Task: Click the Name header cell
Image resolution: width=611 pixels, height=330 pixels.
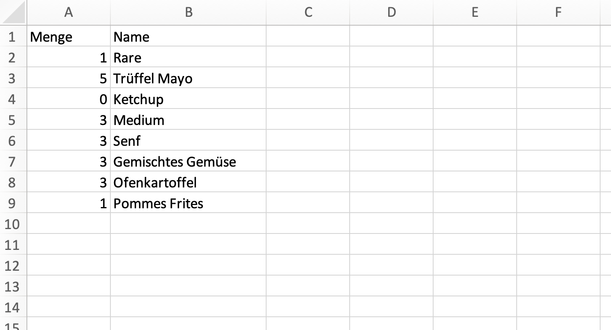Action: click(x=188, y=36)
